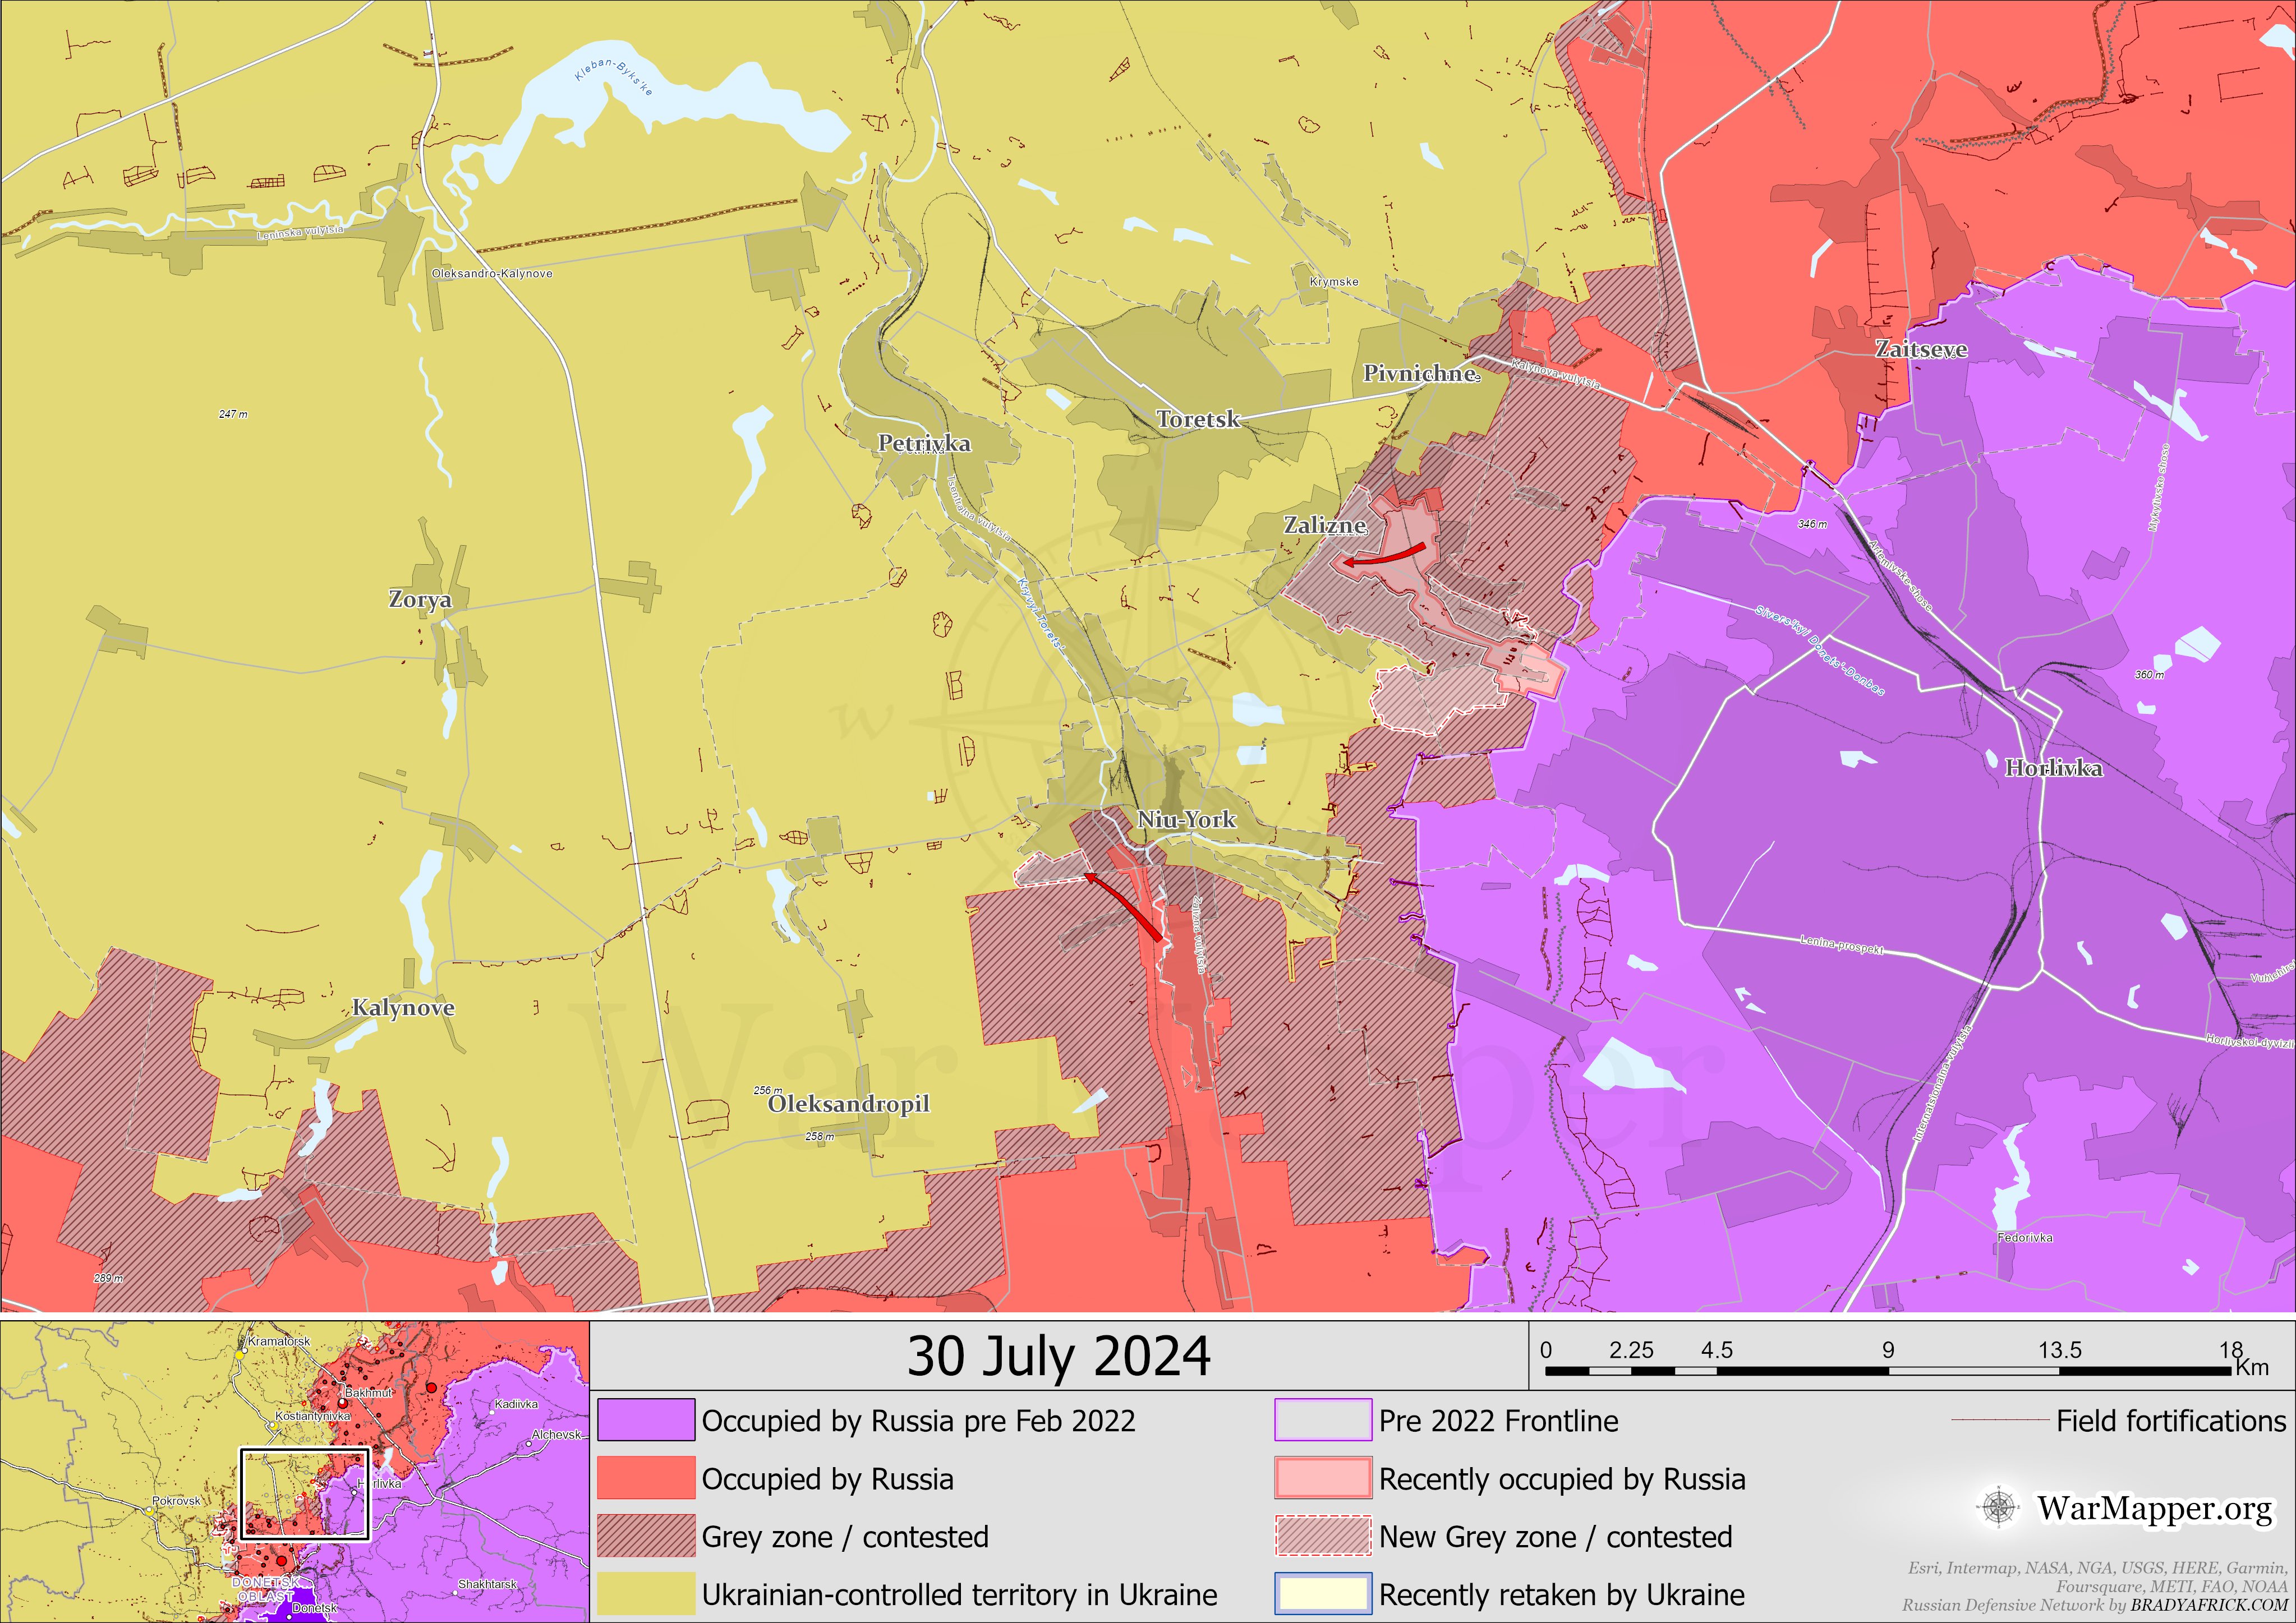Click the hatched 'Grey zone / contested' legend swatch
2296x1623 pixels.
click(x=646, y=1536)
